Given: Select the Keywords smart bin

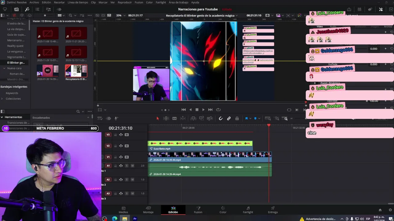Looking at the screenshot, I should pyautogui.click(x=12, y=93).
